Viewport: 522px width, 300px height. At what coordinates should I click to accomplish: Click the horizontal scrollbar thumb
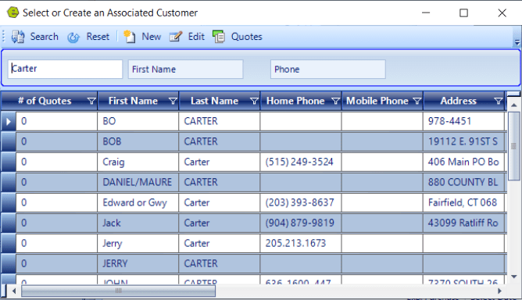coord(118,291)
